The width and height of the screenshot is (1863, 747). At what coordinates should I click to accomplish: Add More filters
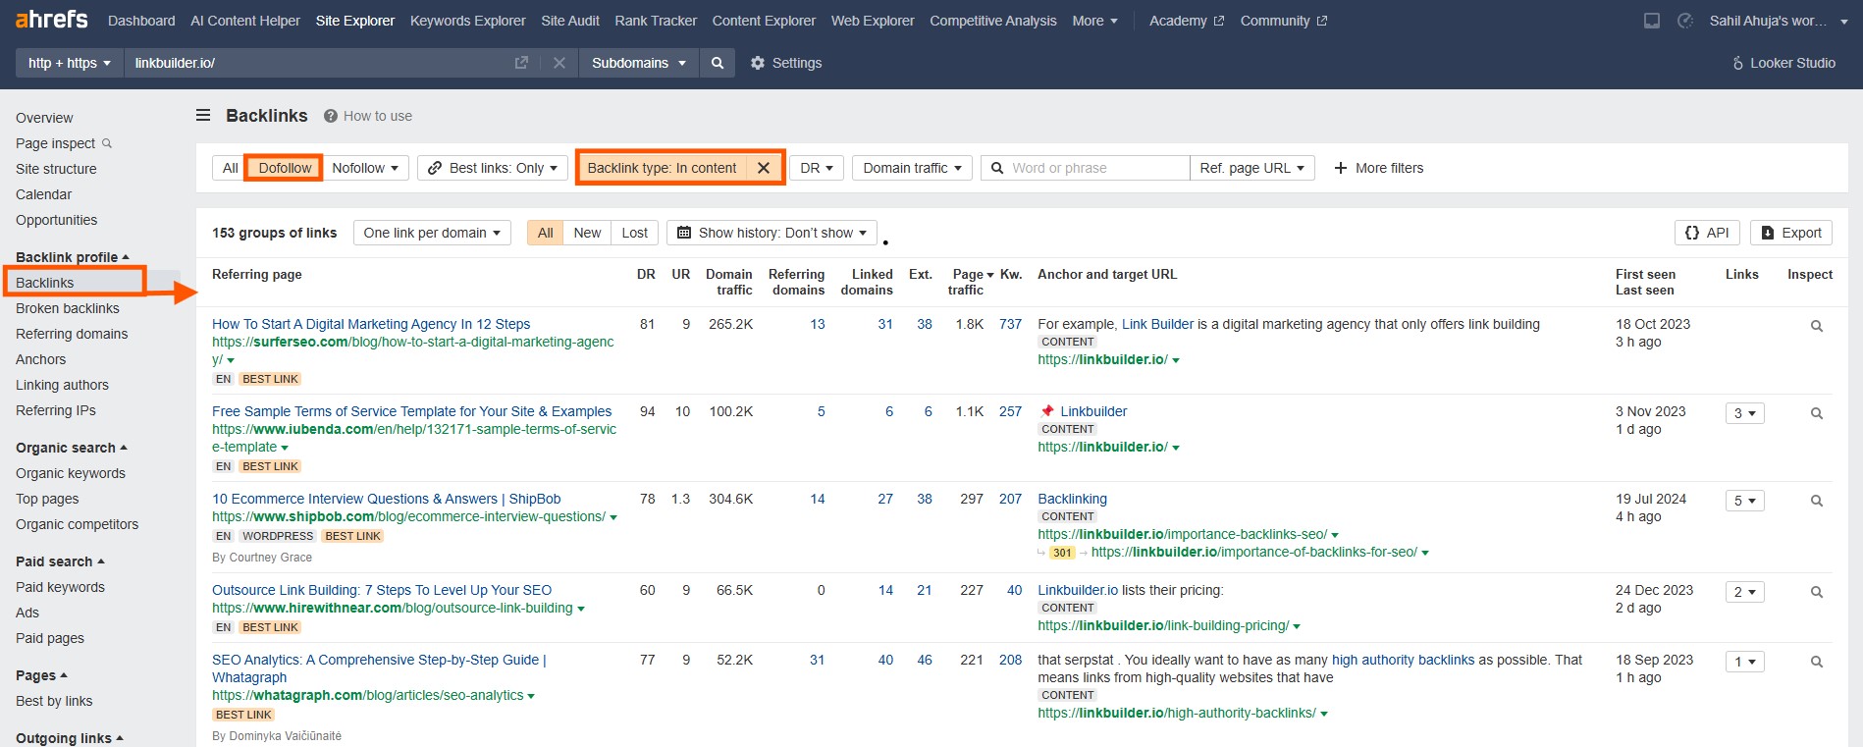(1379, 168)
